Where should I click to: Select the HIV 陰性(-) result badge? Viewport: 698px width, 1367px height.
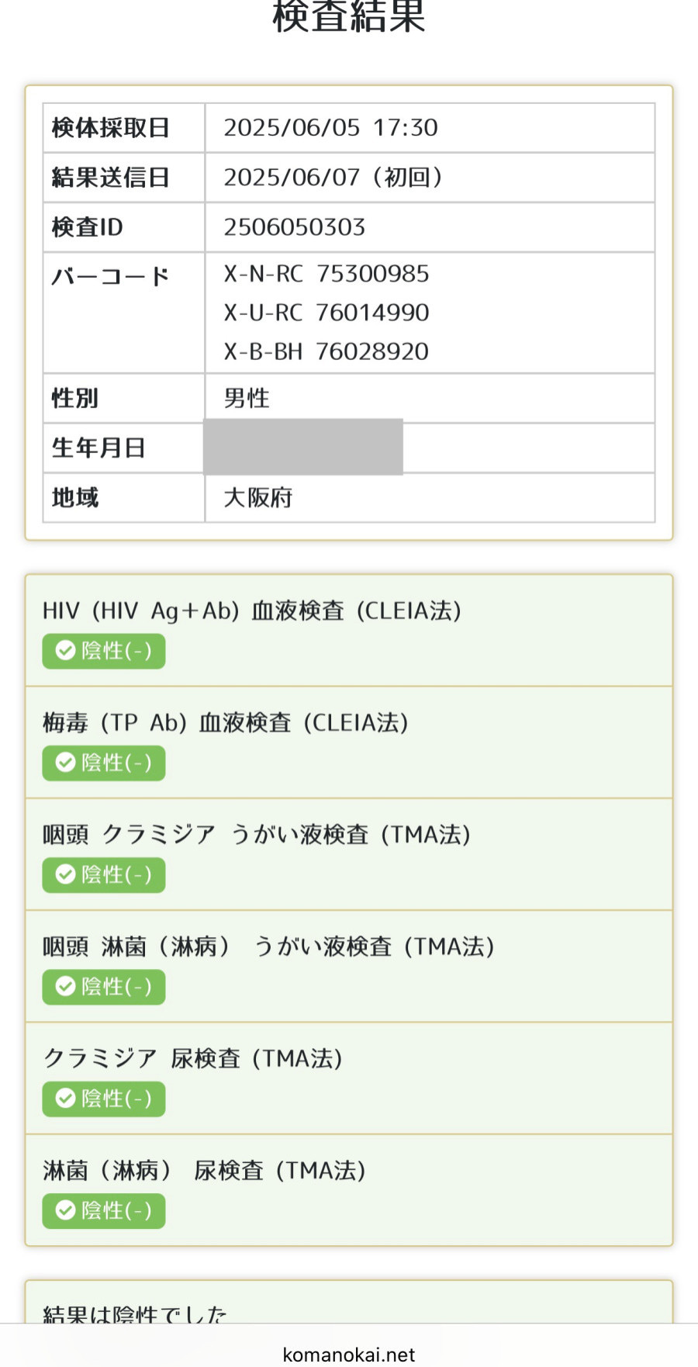click(104, 651)
